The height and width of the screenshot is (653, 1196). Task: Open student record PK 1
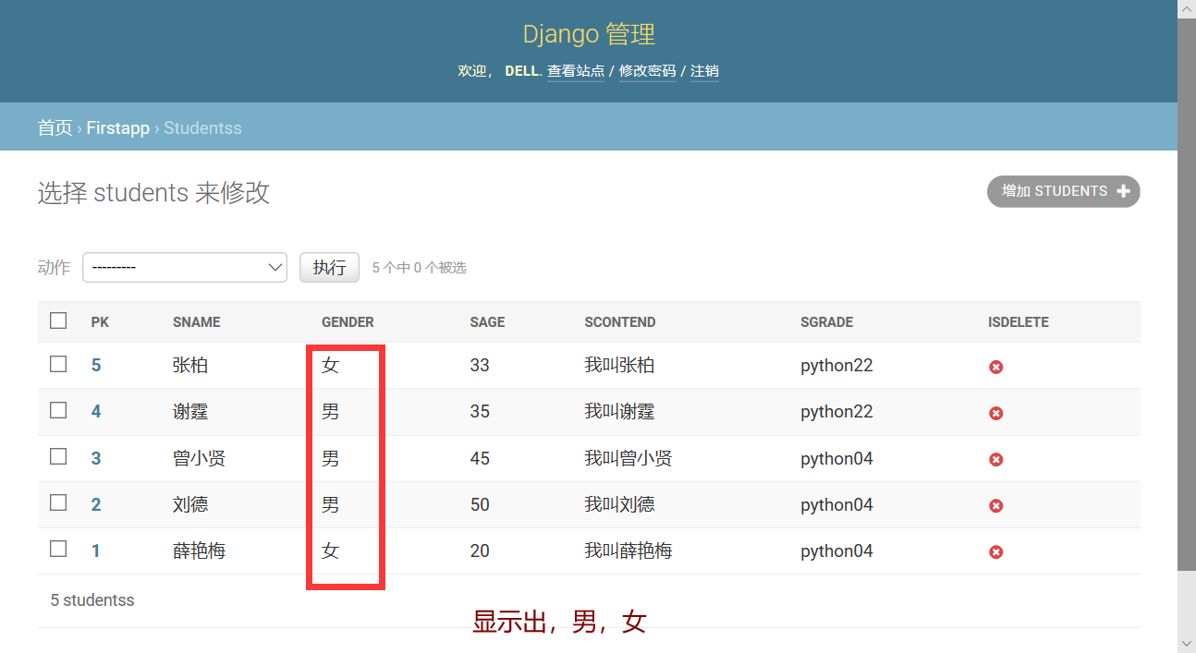pyautogui.click(x=96, y=550)
